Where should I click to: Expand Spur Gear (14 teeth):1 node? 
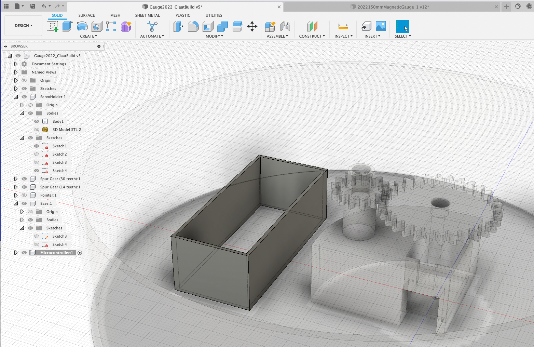16,187
